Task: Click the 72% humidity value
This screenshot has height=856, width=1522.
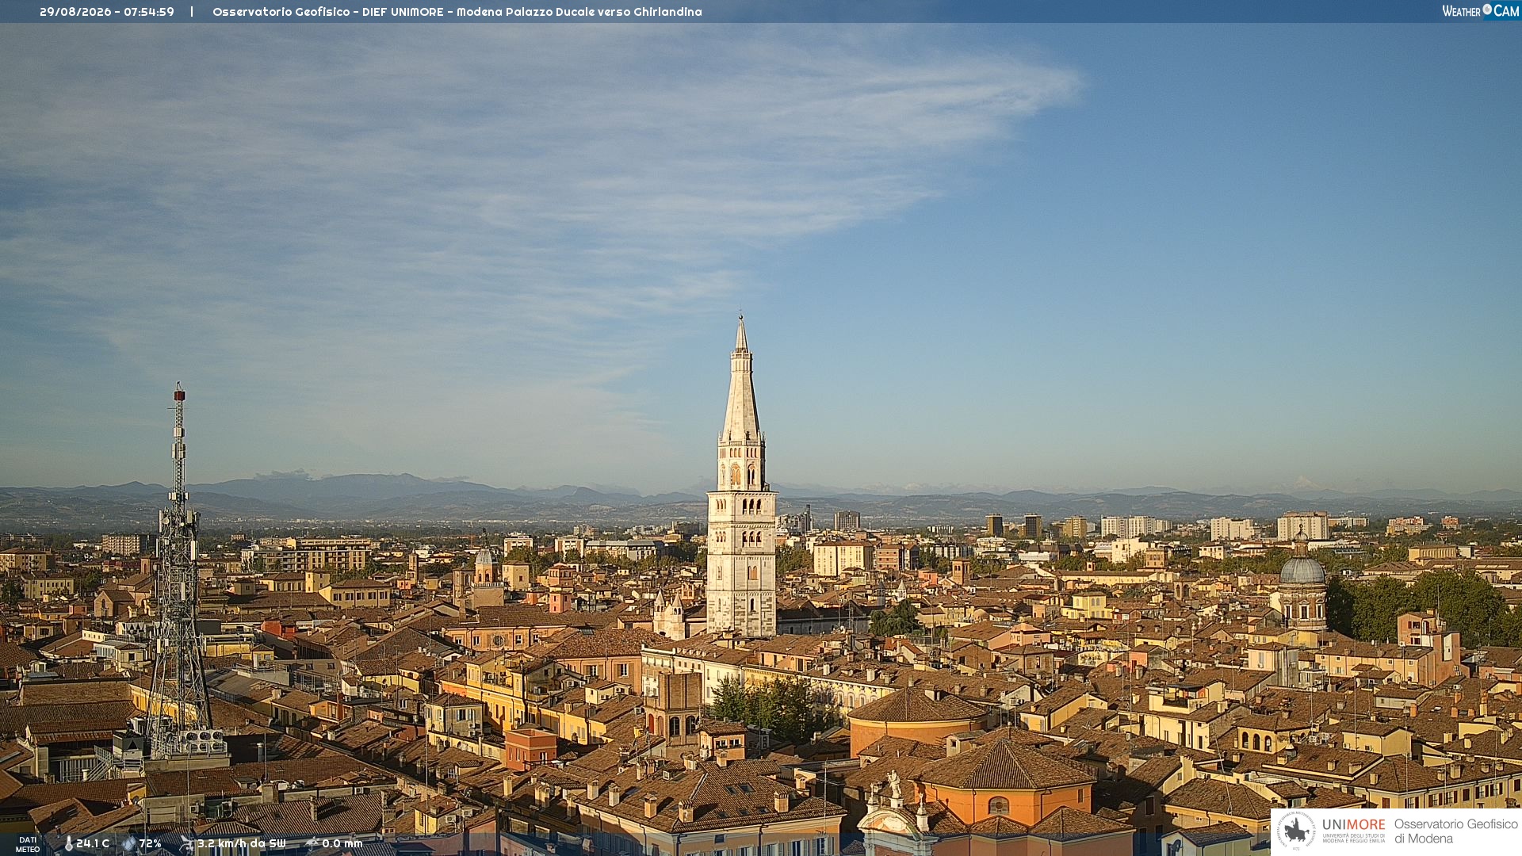Action: pyautogui.click(x=151, y=843)
